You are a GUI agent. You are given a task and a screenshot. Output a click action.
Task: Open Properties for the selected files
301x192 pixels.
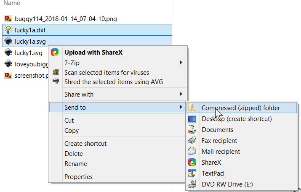tap(78, 177)
